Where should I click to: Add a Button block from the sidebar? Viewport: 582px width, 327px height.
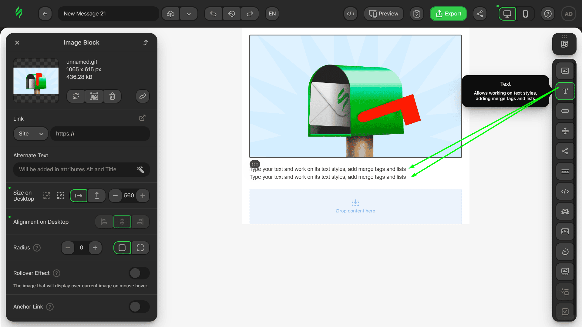(565, 111)
